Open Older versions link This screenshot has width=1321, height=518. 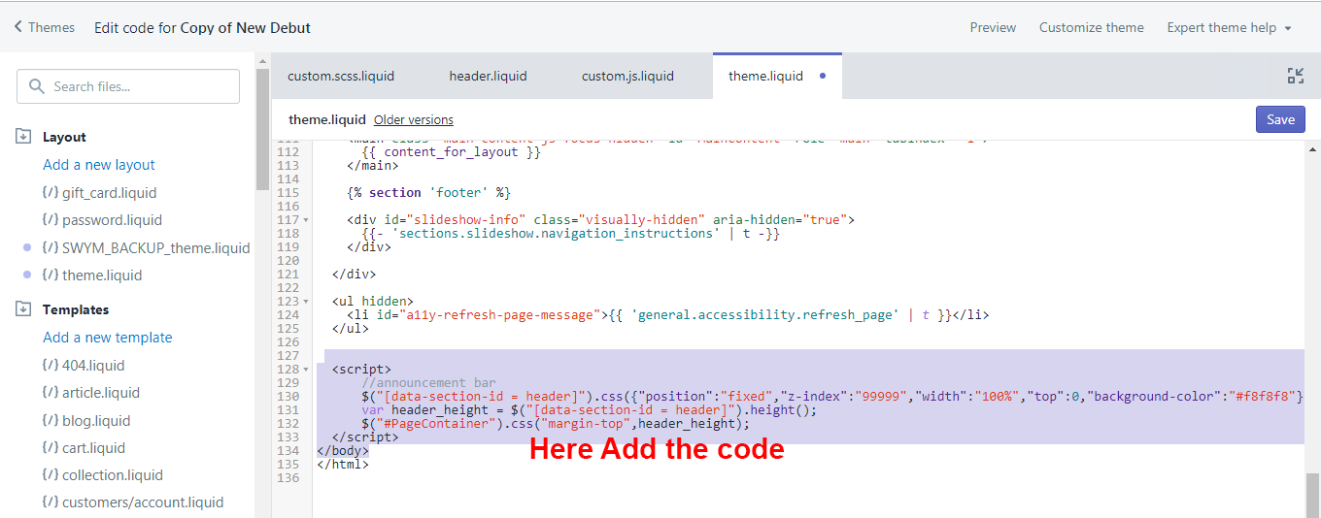[x=414, y=119]
